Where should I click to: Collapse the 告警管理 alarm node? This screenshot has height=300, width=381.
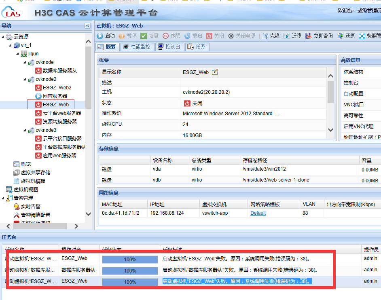tap(3, 198)
